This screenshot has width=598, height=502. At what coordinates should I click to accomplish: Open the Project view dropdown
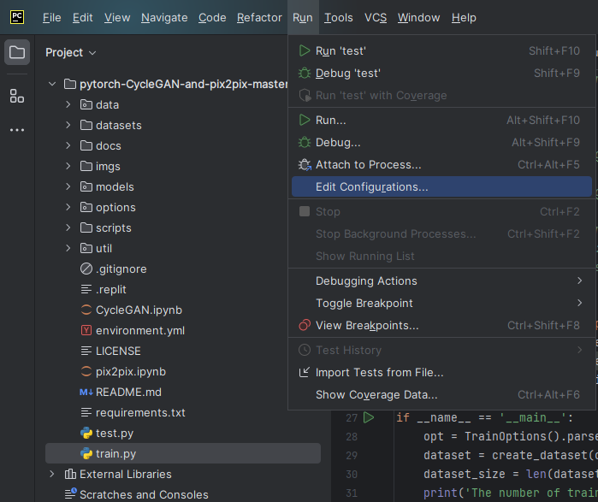click(71, 53)
